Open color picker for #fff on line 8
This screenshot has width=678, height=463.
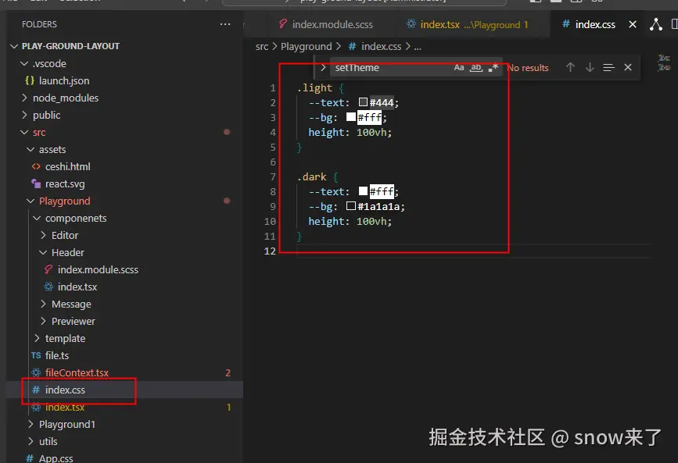(363, 191)
